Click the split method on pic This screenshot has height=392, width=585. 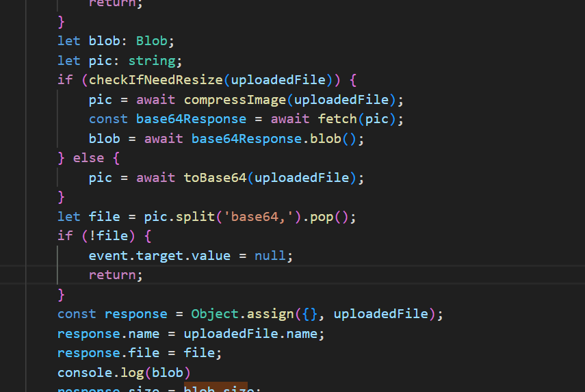(x=195, y=217)
